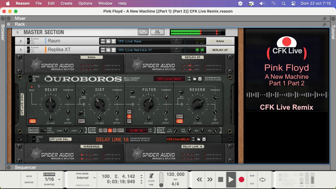
Task: Select the LP filter mode
Action: tap(129, 121)
